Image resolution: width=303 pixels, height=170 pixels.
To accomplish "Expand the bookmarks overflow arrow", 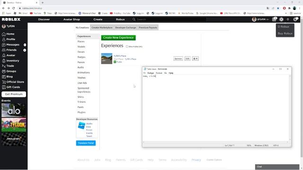I will point(286,13).
